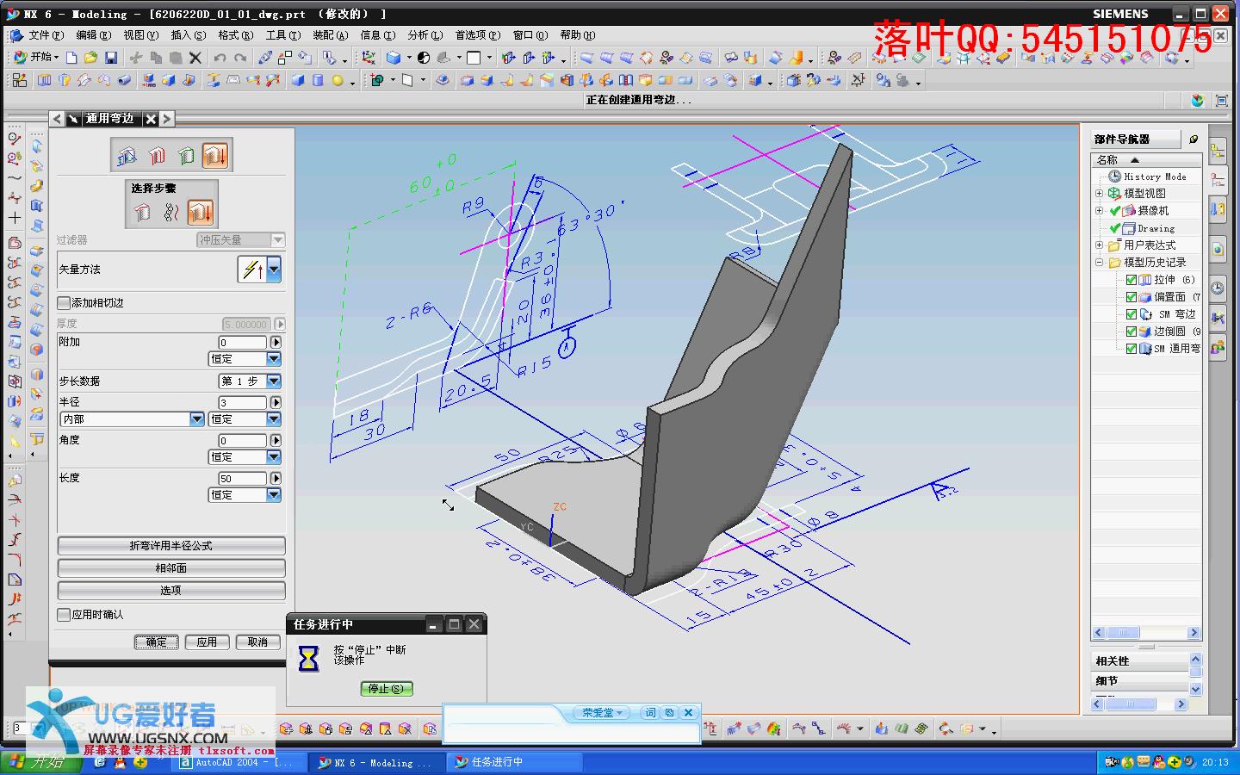Click the New file icon in toolbar
This screenshot has height=775, width=1240.
point(72,58)
